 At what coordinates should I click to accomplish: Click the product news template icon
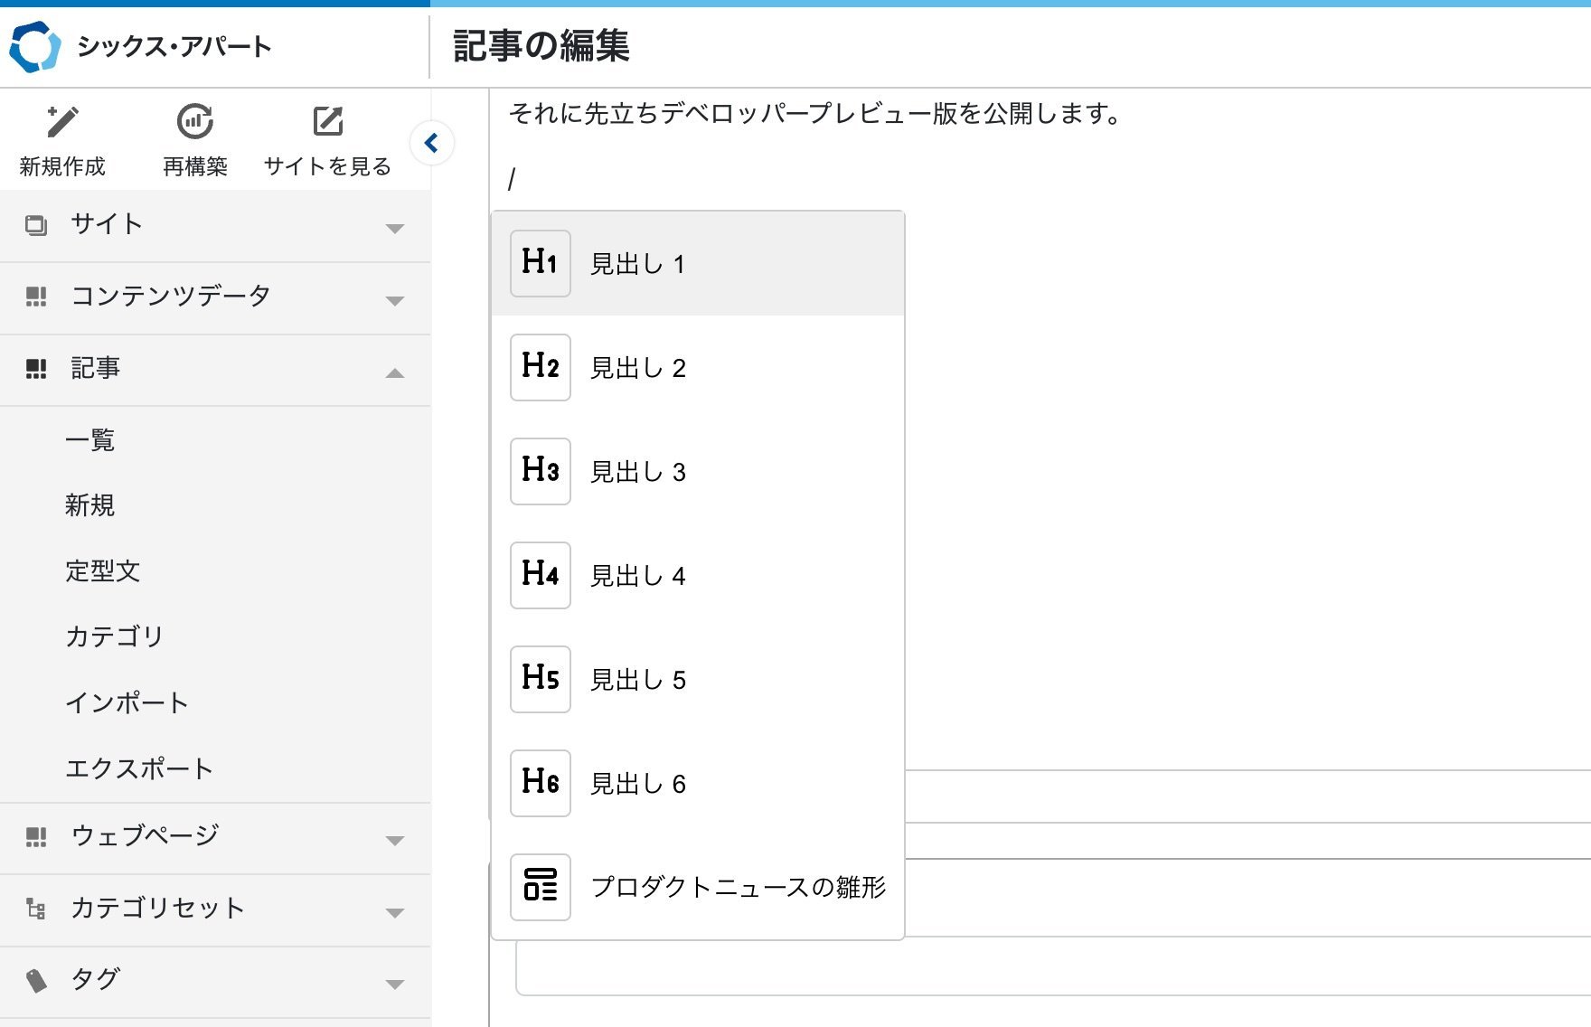click(x=540, y=887)
